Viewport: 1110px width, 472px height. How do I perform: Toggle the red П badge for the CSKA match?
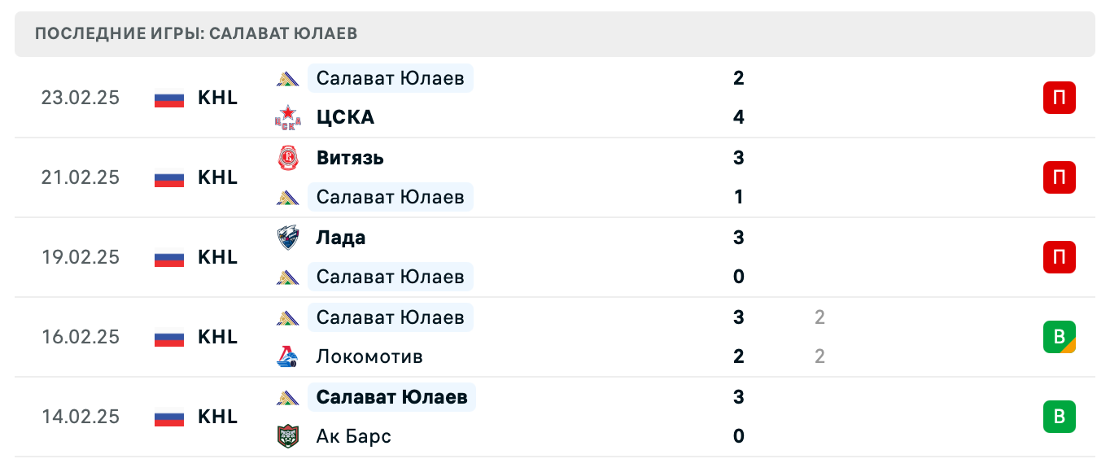coord(1059,97)
